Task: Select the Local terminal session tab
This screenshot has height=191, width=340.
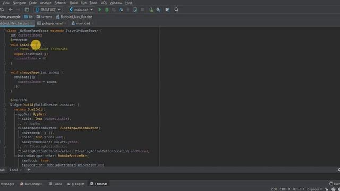Action: [14, 170]
